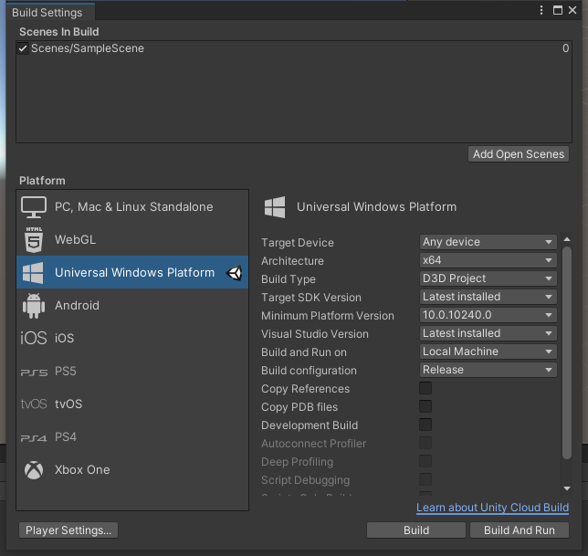Click the WebGL HTML5 icon

click(x=34, y=239)
